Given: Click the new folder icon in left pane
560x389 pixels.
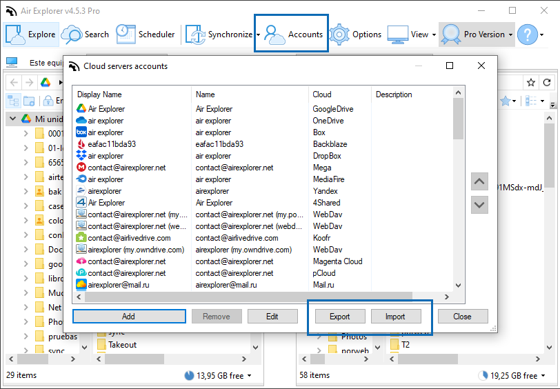Looking at the screenshot, I should pos(29,101).
